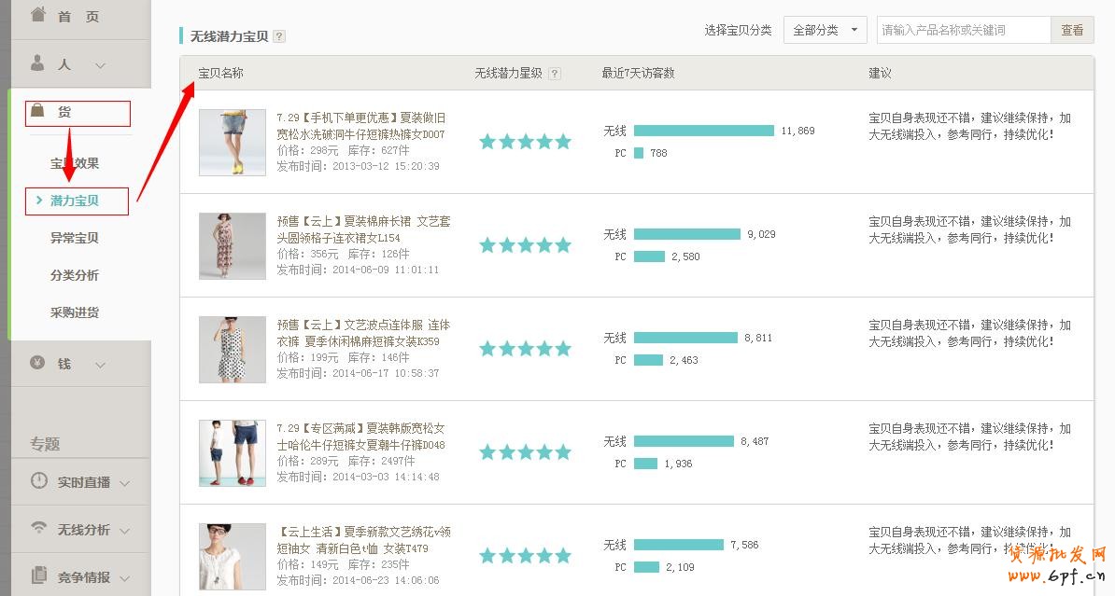
Task: Click the wifi icon for 无线分析
Action: [x=38, y=529]
